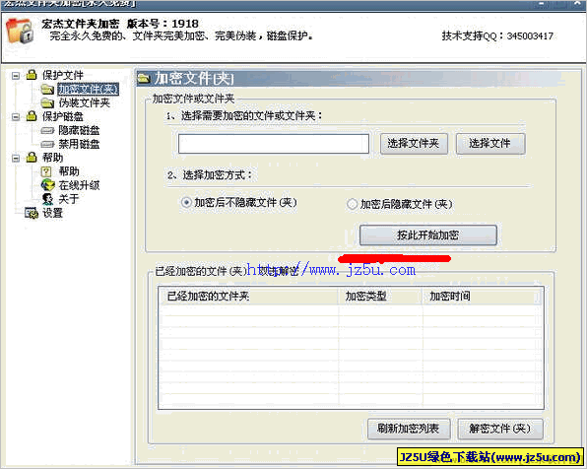Screen dimensions: 587x469
Task: Select 加密后隐藏文件(夹) radio option
Action: [x=352, y=204]
